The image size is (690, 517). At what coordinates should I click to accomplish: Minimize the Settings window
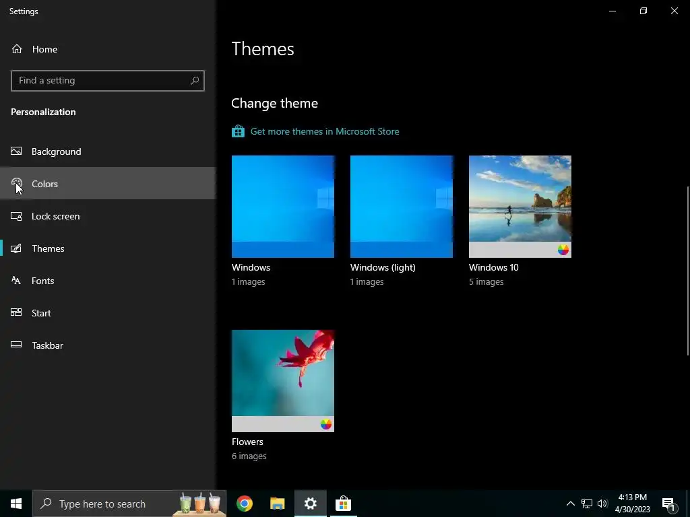612,11
